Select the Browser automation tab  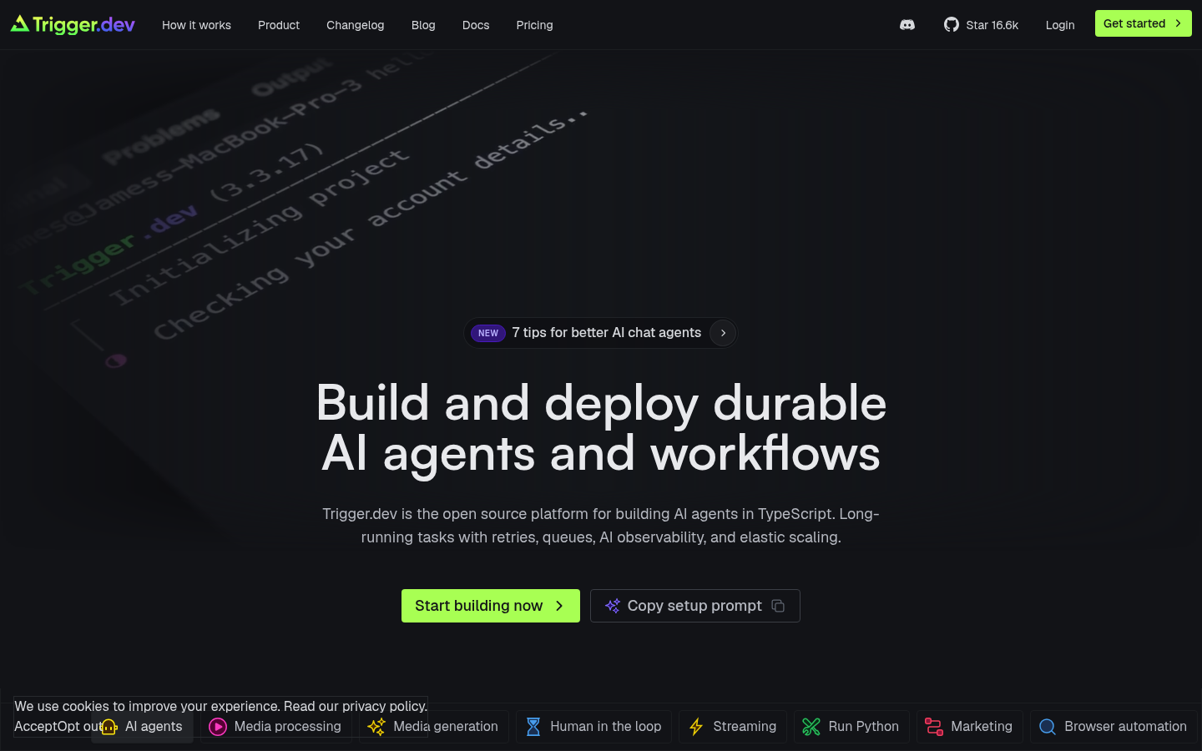[1114, 727]
